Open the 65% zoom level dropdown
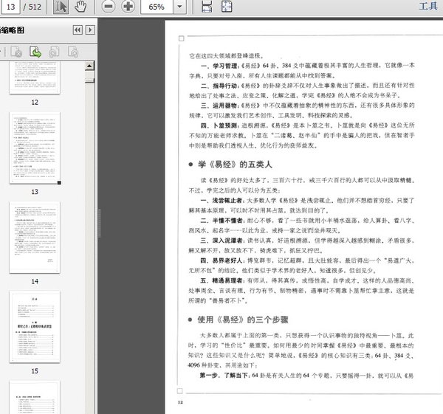Screen dimensions: 443x414 pos(178,7)
